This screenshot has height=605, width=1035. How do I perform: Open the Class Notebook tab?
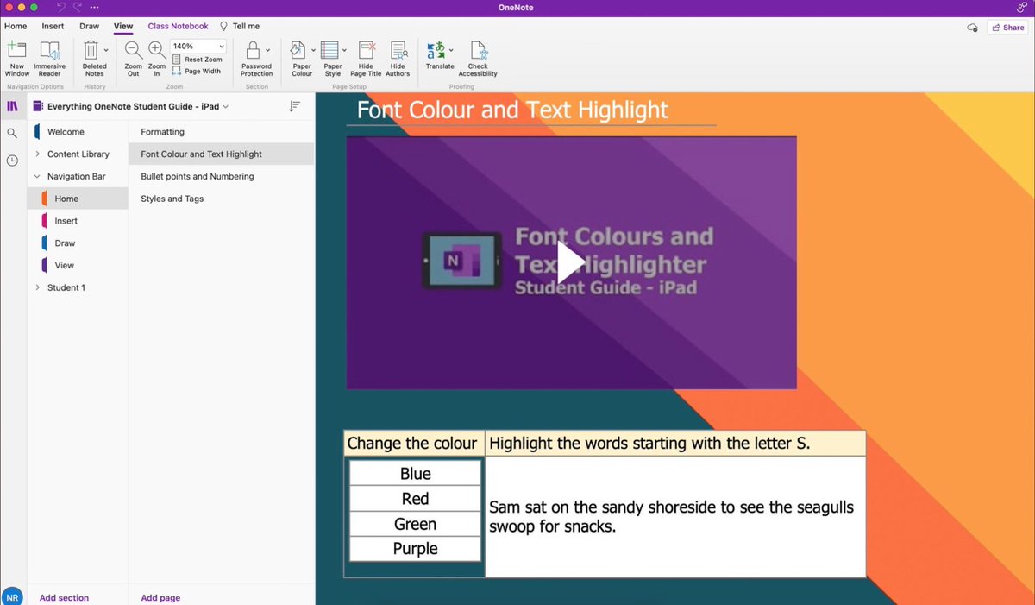(x=178, y=27)
